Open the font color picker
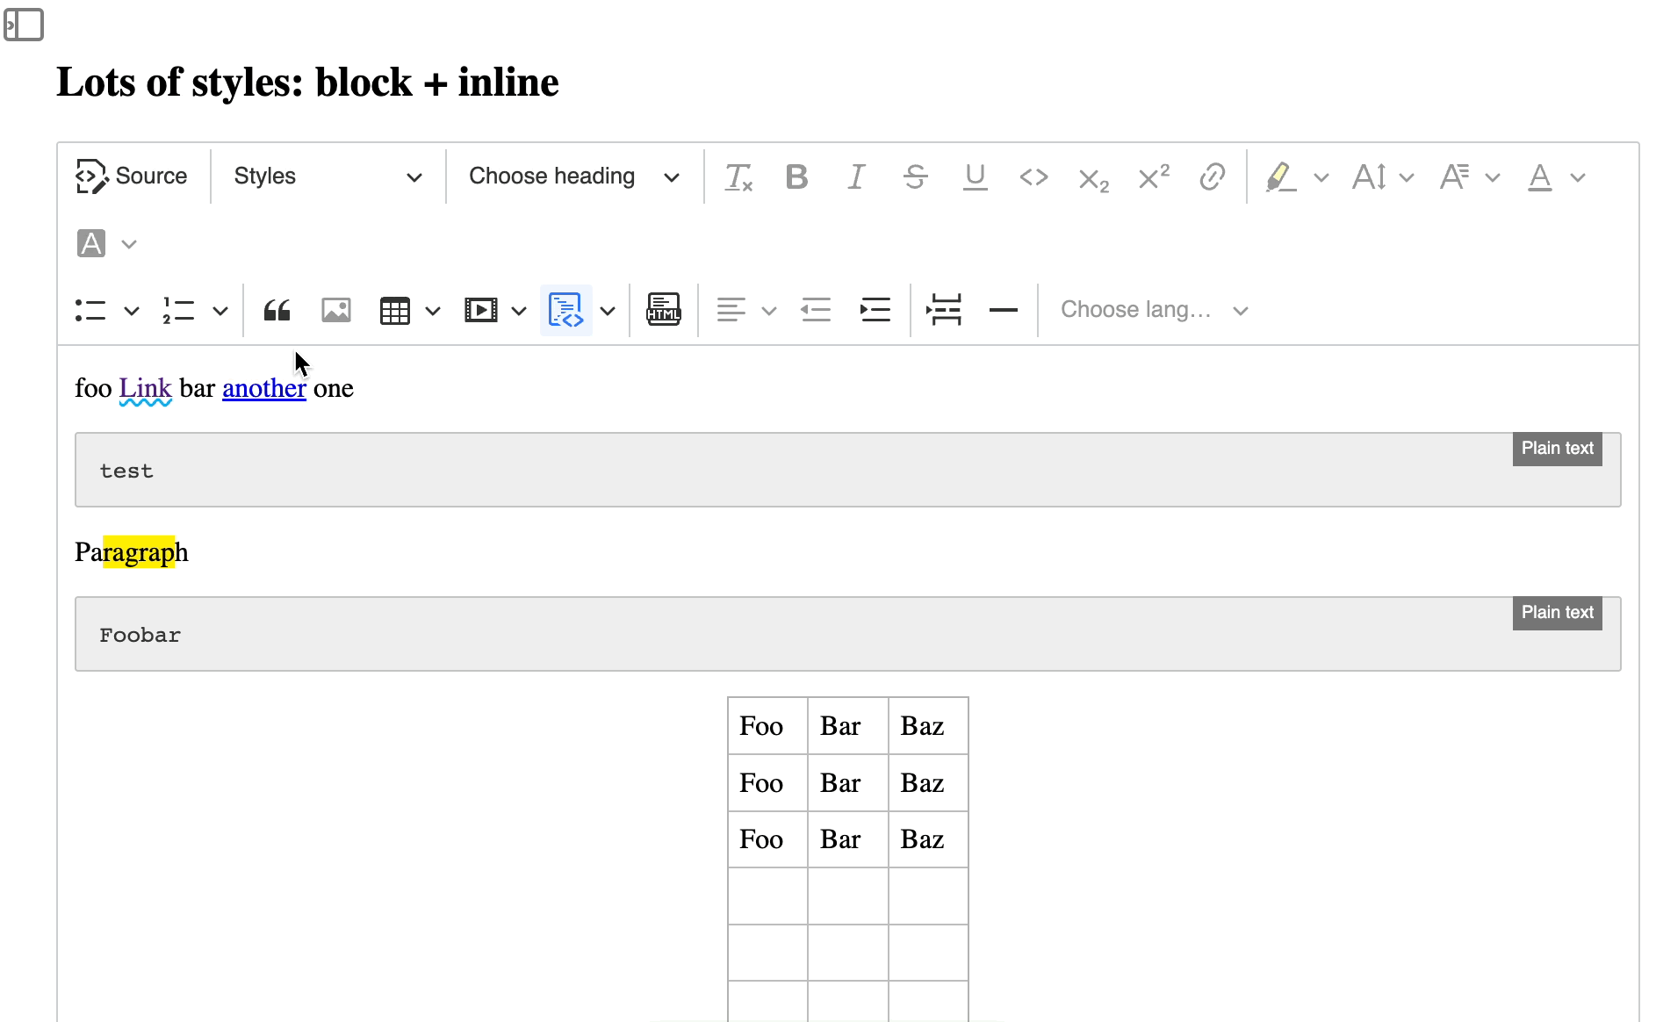The image size is (1656, 1022). (x=1539, y=176)
